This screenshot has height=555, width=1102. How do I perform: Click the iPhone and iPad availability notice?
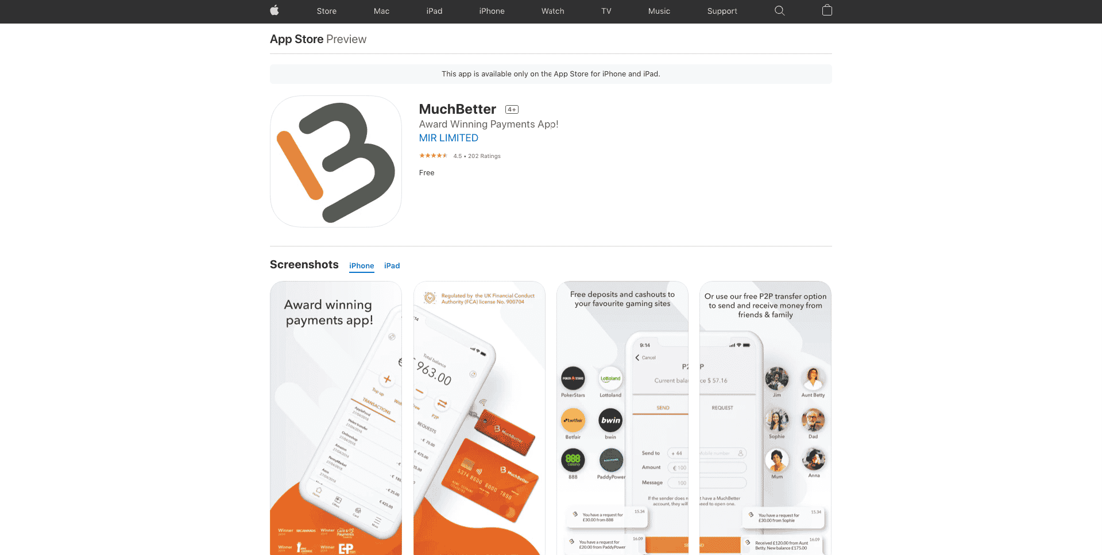pos(551,74)
